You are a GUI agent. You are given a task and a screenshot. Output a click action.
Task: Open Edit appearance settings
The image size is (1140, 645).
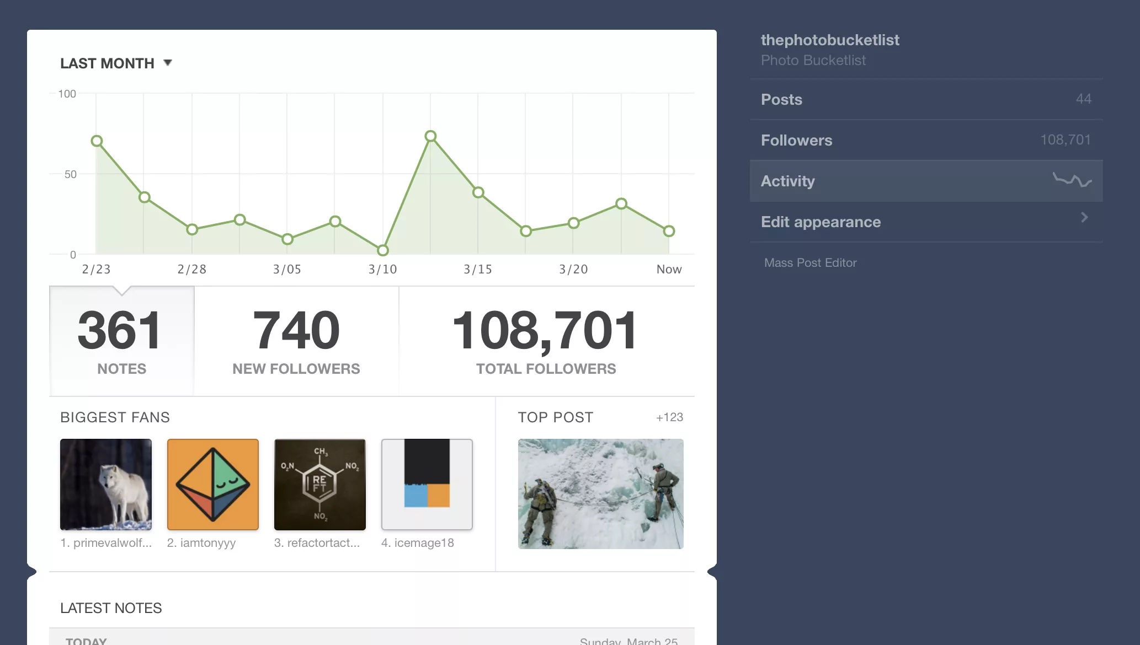[926, 222]
